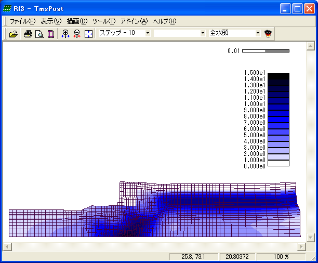Open the 描画(D) menu
318x263 pixels.
tap(77, 21)
